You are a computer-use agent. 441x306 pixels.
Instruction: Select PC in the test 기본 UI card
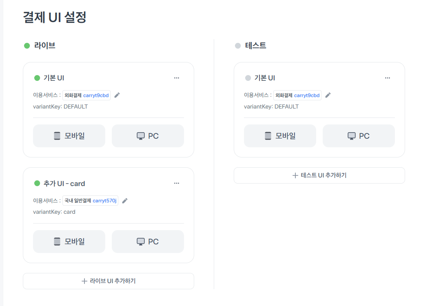359,136
